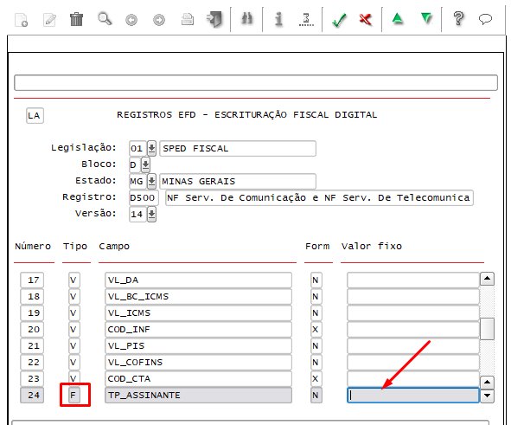
Task: Click the Registro description NF Serv. field
Action: click(319, 197)
